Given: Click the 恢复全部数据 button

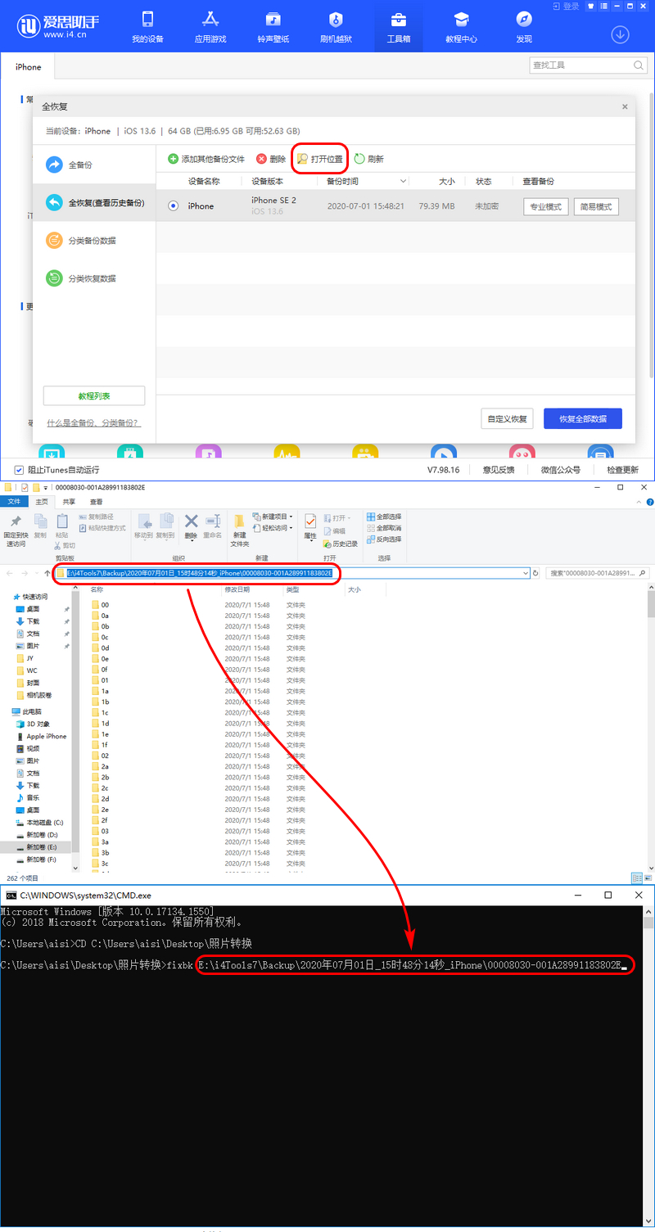Looking at the screenshot, I should (582, 418).
